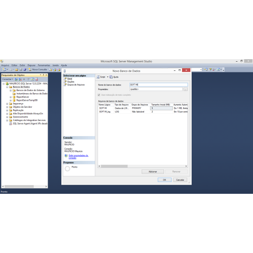The image size is (253, 253).
Task: Expand the Segurança folder node
Action: pyautogui.click(x=7, y=104)
